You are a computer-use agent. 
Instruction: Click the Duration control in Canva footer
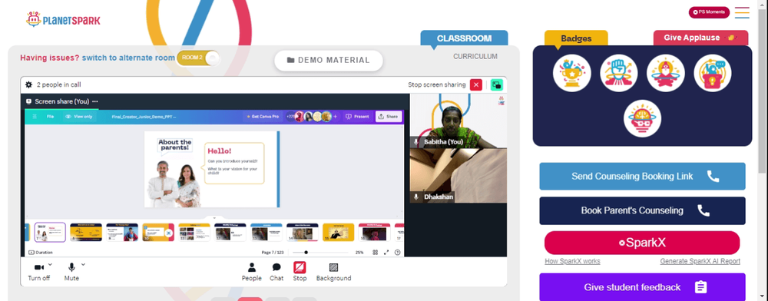click(41, 253)
